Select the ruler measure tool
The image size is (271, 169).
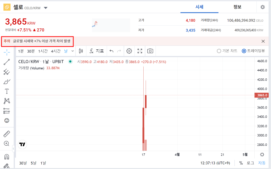[7, 134]
